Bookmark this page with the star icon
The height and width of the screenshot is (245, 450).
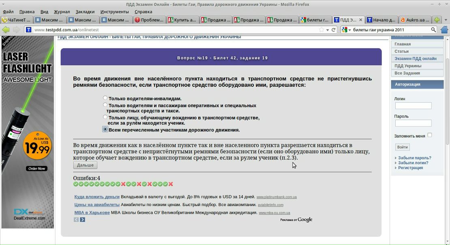click(x=321, y=30)
